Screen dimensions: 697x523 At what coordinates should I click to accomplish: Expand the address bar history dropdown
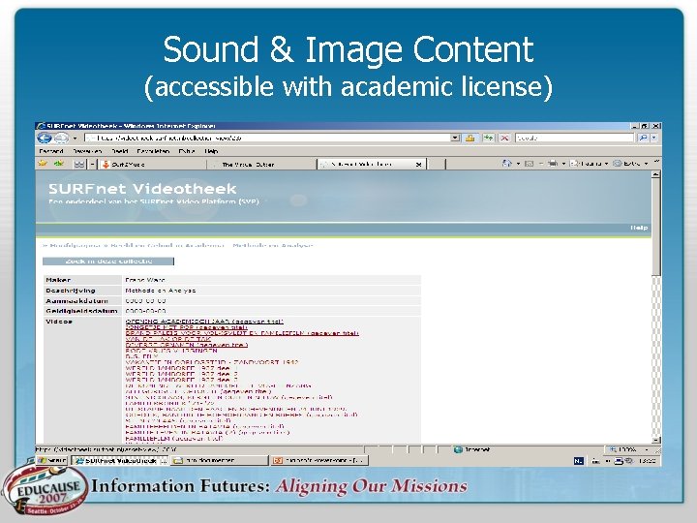[x=455, y=138]
